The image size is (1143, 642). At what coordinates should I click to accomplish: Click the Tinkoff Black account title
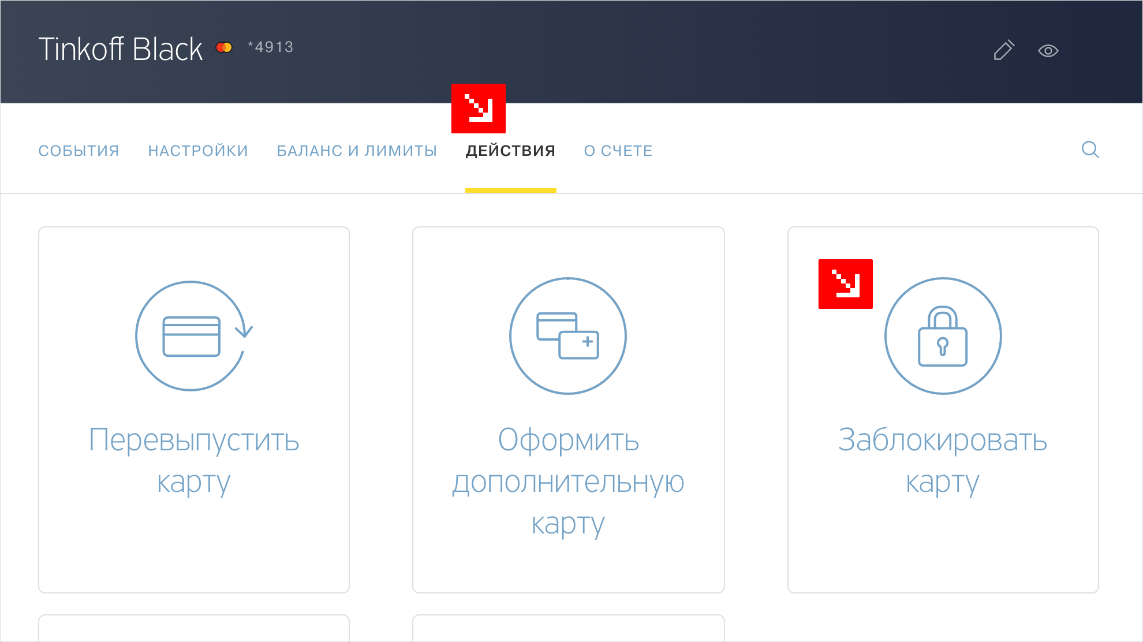pyautogui.click(x=121, y=49)
